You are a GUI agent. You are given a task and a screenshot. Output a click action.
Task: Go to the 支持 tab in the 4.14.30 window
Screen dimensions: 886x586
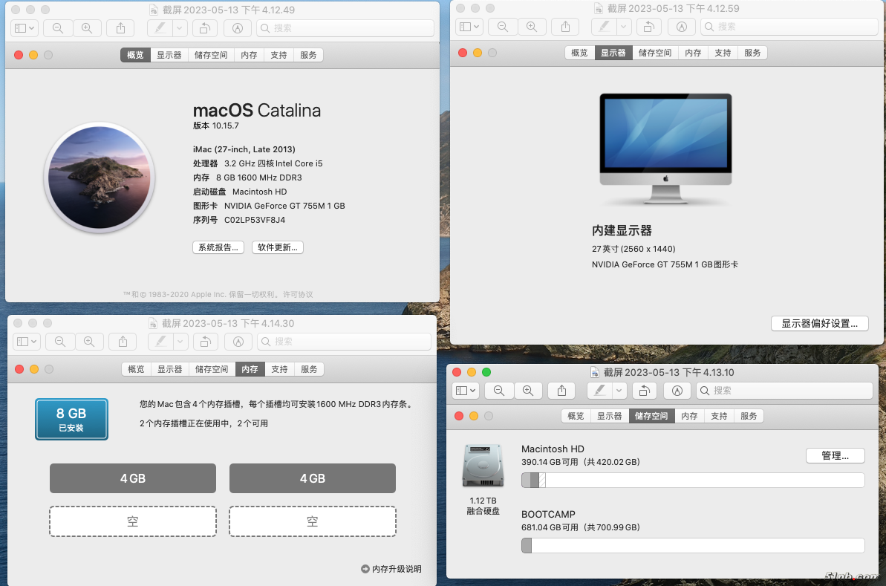279,369
